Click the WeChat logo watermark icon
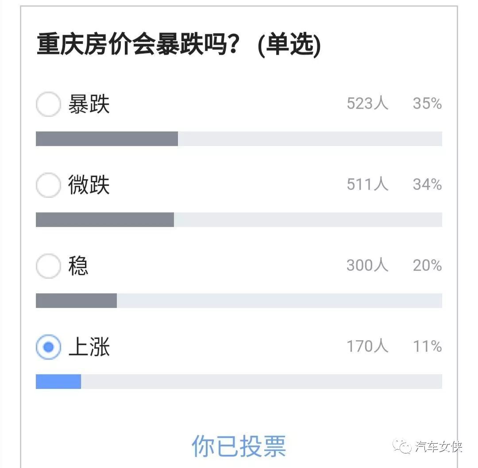 [402, 447]
